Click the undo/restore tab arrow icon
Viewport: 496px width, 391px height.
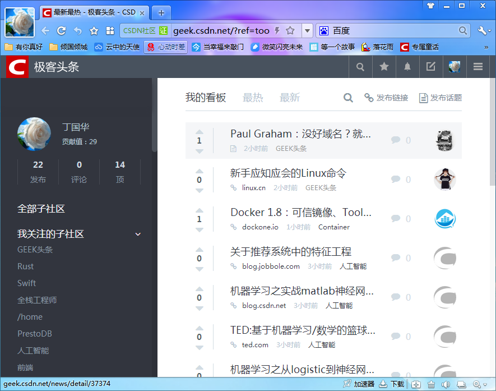click(x=77, y=31)
